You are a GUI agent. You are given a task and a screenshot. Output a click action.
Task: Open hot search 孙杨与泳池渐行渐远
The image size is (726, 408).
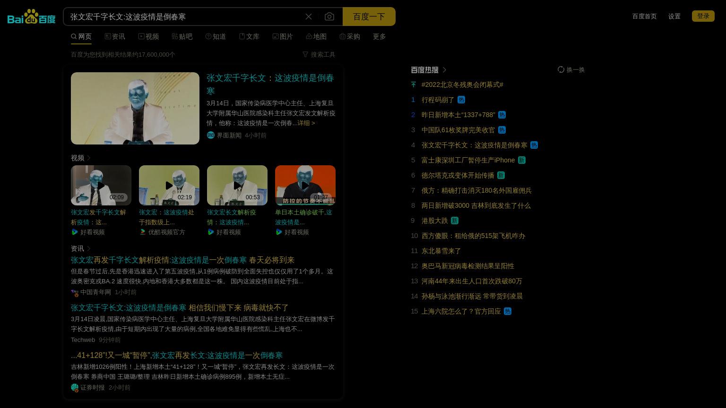pos(472,296)
